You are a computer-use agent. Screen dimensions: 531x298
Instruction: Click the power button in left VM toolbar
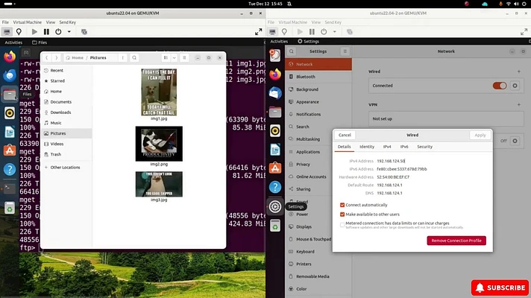[x=58, y=32]
